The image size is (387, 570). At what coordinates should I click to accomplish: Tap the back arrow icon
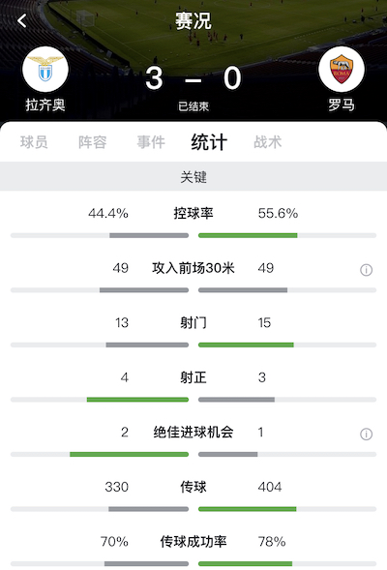coord(22,20)
